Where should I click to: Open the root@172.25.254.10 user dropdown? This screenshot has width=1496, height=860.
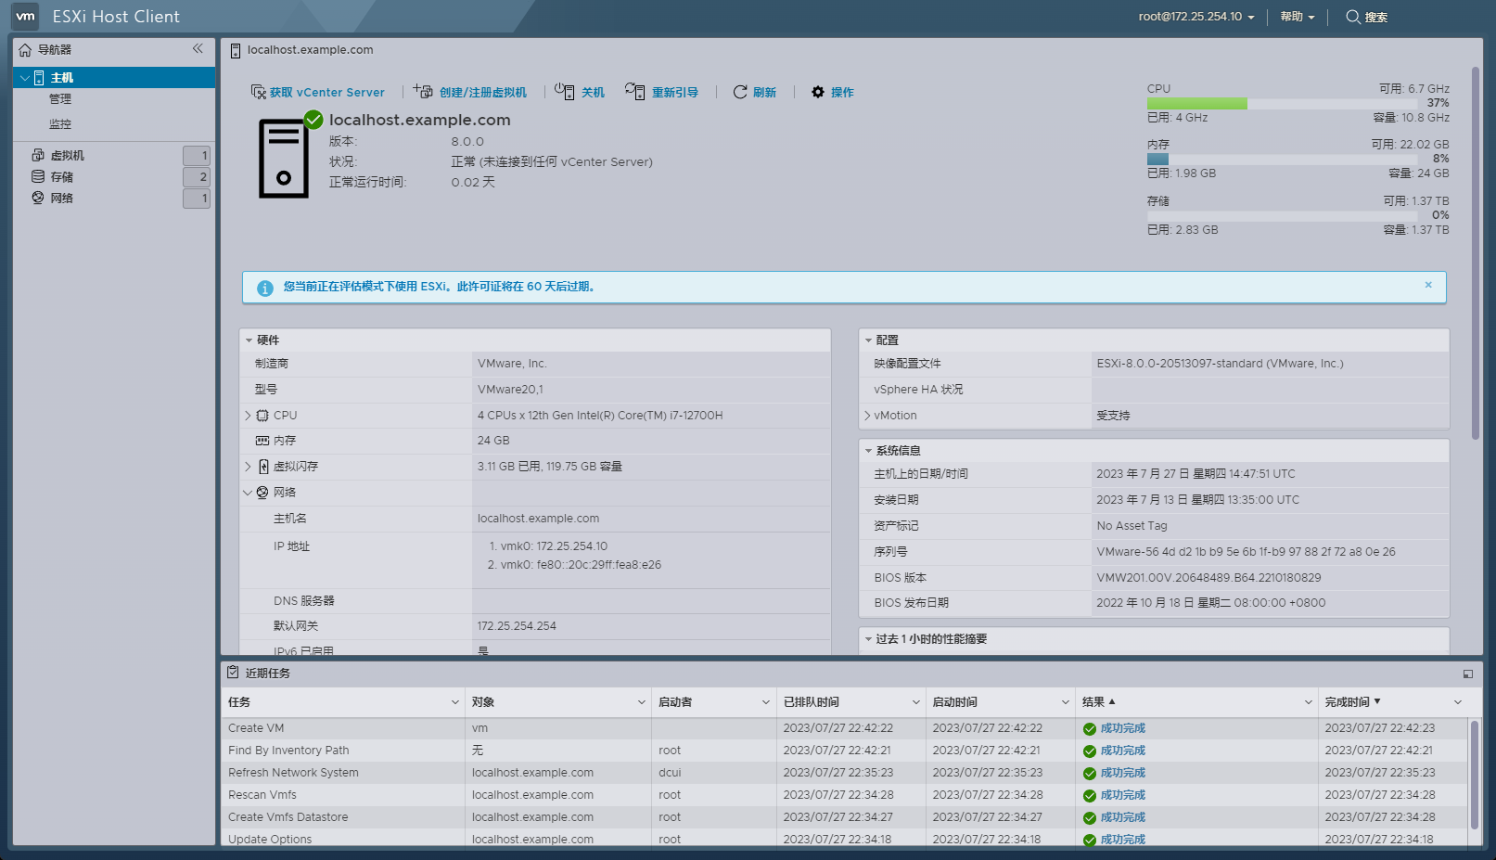pos(1196,17)
